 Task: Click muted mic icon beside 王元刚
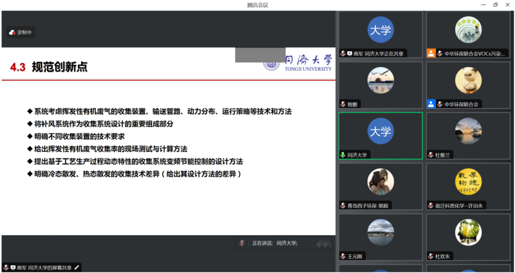pos(343,256)
